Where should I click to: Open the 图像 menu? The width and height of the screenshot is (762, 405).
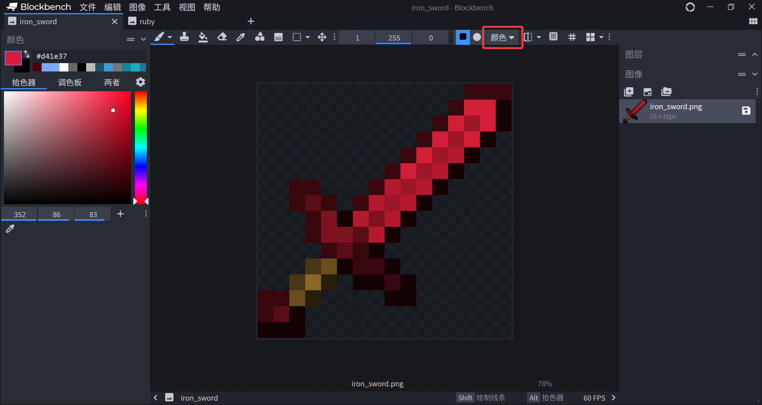pos(137,7)
